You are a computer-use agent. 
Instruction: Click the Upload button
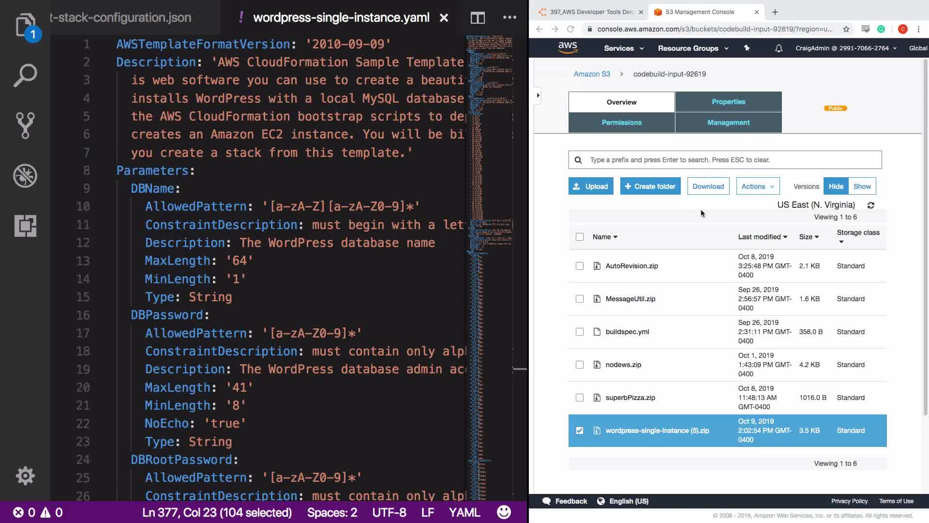[x=590, y=186]
